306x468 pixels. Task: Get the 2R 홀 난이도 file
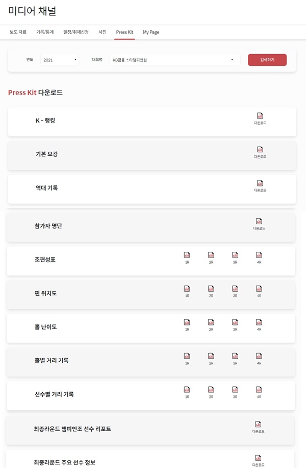(x=211, y=325)
